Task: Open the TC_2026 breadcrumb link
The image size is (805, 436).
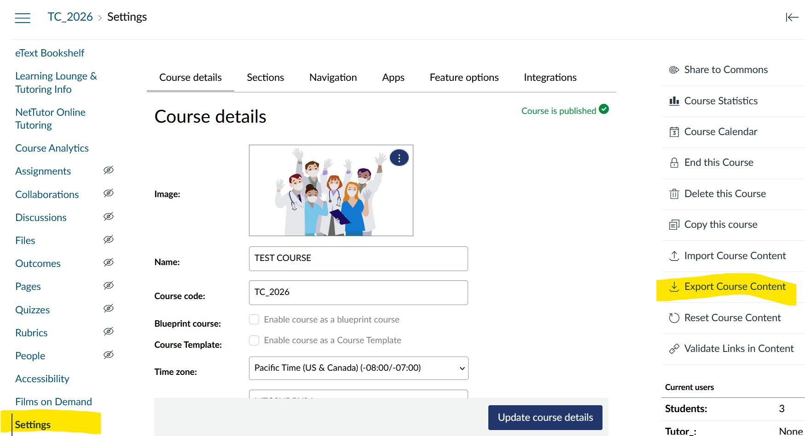Action: [70, 17]
